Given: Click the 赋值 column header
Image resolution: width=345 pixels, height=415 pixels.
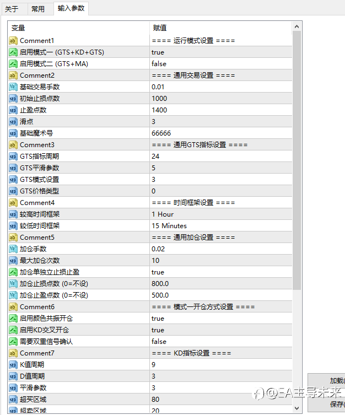Looking at the screenshot, I should click(x=221, y=28).
